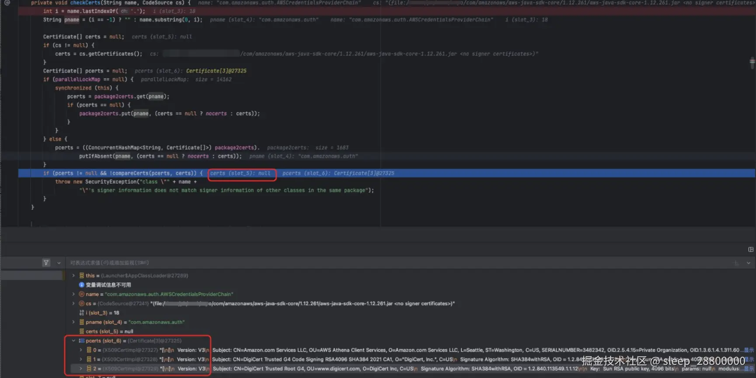Click the icon of 'pname (slot_4)' variable

point(81,322)
